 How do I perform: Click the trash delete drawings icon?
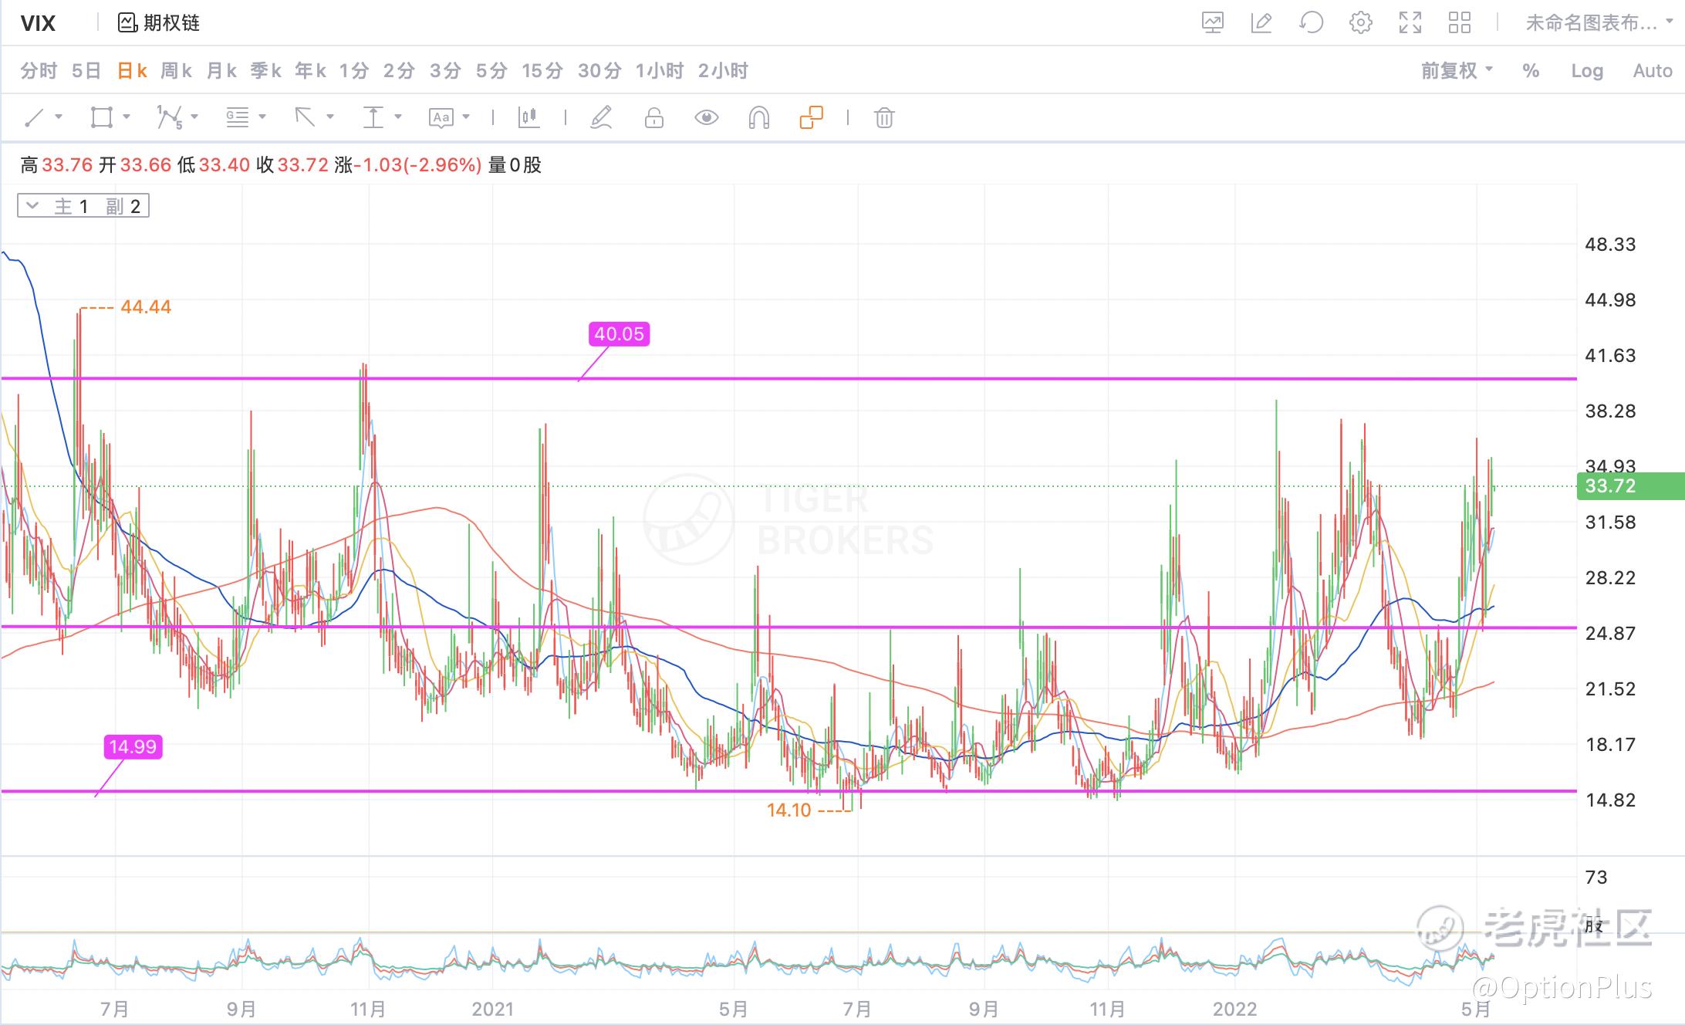(x=884, y=118)
